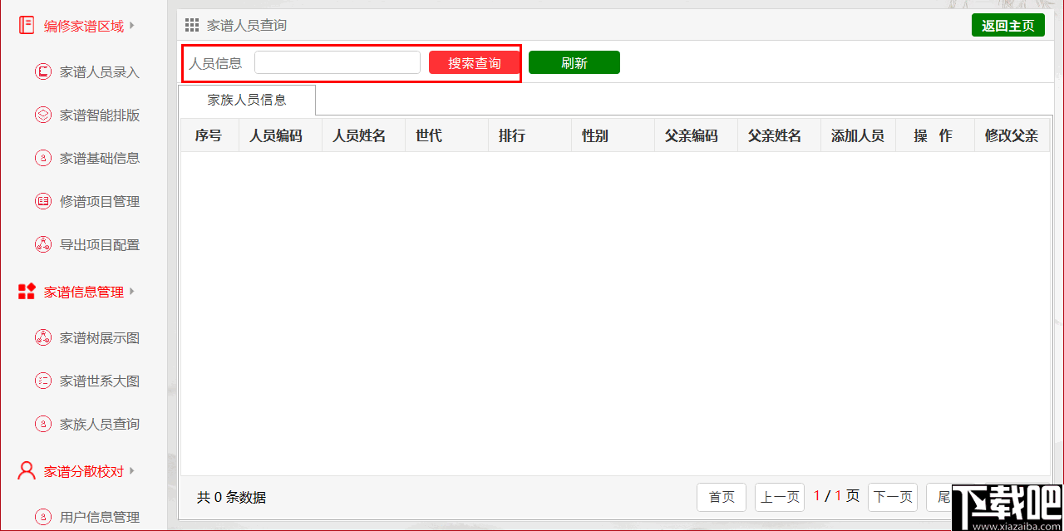Click the icon next to 家谱人员录入
1064x531 pixels.
click(43, 72)
